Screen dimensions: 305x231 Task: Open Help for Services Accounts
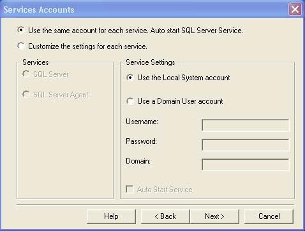(111, 216)
